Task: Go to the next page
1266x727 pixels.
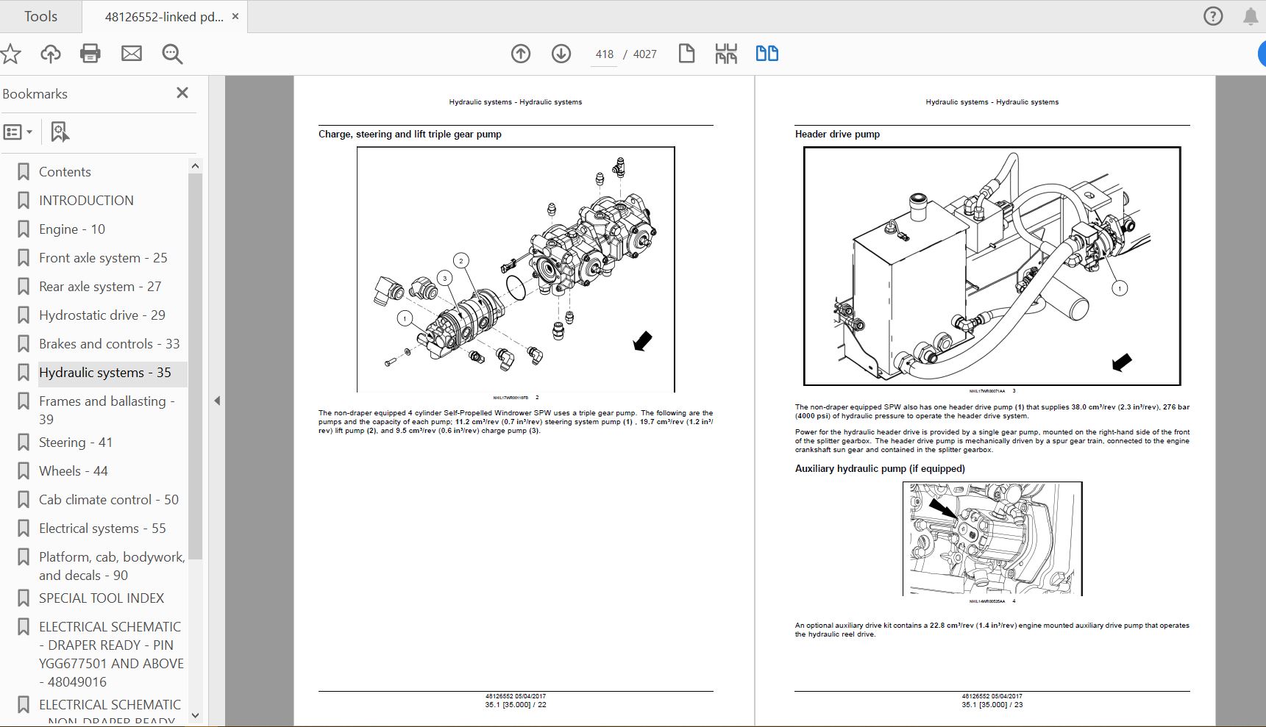Action: pyautogui.click(x=560, y=54)
